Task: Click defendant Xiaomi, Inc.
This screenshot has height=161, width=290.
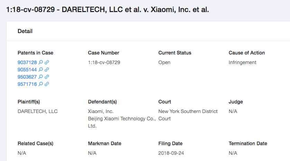Action: click(x=101, y=111)
